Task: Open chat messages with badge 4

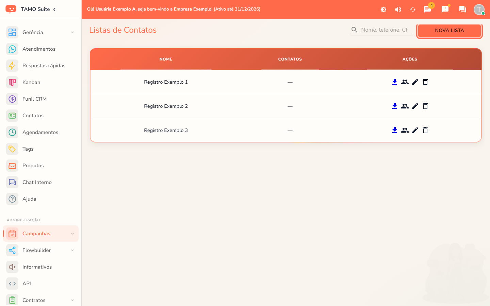Action: (x=427, y=10)
